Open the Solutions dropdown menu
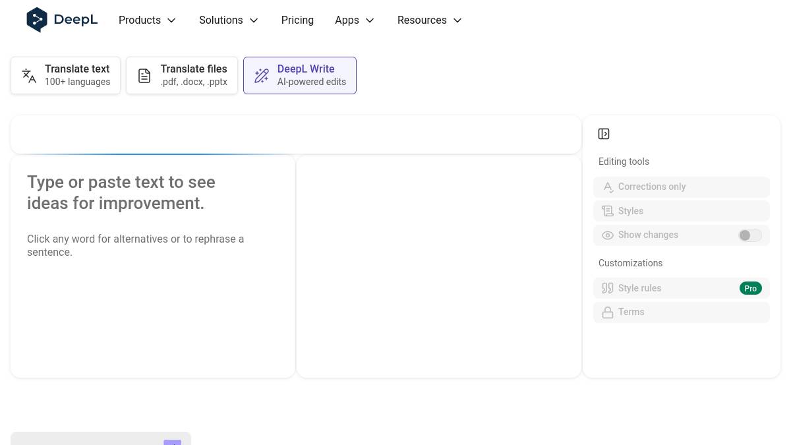 [228, 20]
